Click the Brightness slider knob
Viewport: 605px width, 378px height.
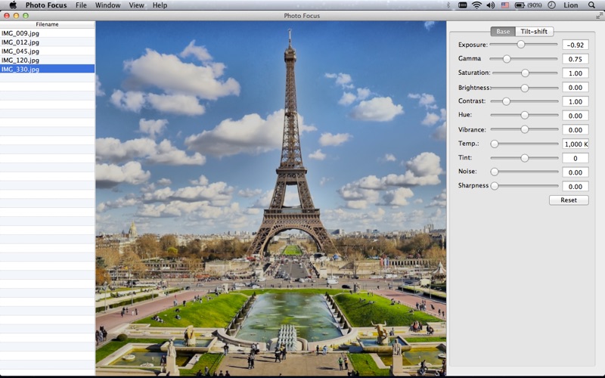click(x=524, y=88)
